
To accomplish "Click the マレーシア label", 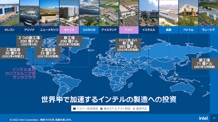I will click(x=208, y=30).
